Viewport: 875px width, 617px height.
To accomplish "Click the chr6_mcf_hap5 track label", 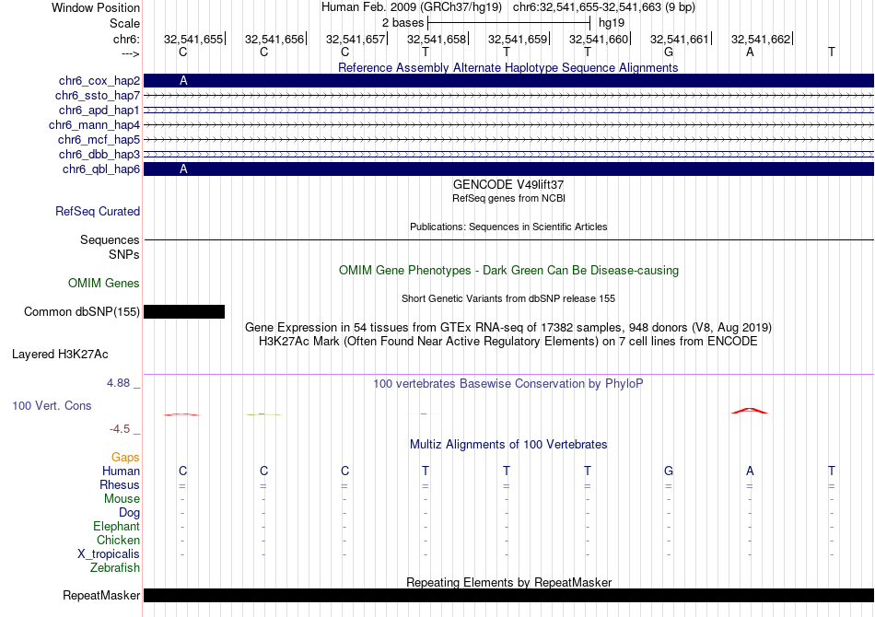I will point(99,139).
